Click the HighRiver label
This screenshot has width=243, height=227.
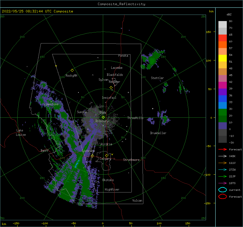112,189
